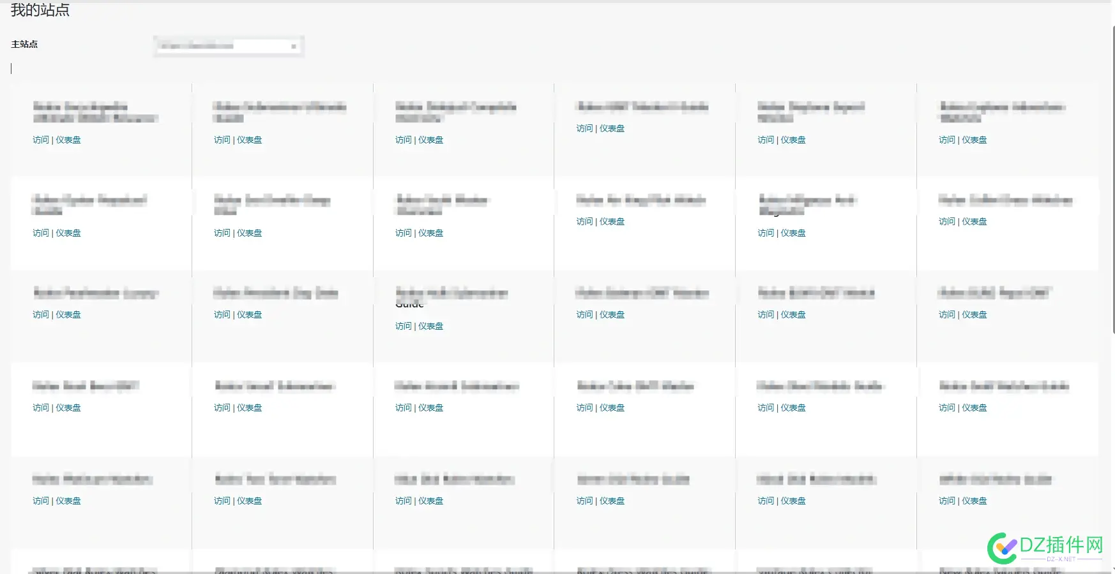Click 访问 on fourth site in first row
This screenshot has width=1115, height=574.
coord(584,128)
